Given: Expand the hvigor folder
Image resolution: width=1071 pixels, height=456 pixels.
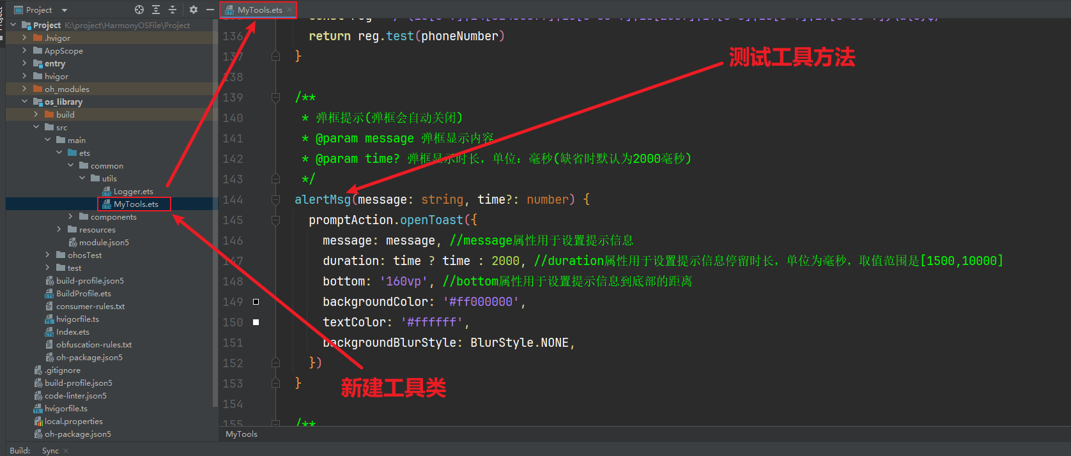Looking at the screenshot, I should point(25,76).
